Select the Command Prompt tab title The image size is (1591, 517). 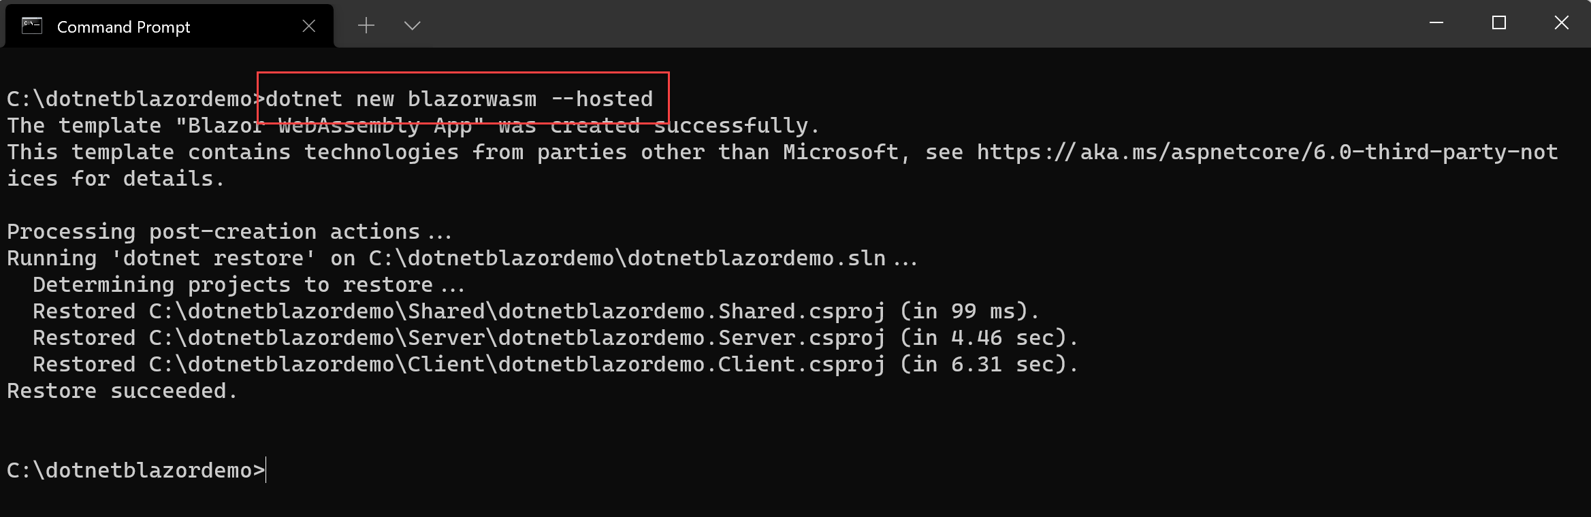pyautogui.click(x=123, y=27)
